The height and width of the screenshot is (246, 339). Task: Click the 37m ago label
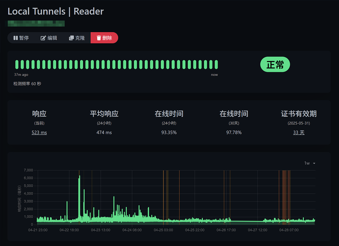(x=21, y=74)
